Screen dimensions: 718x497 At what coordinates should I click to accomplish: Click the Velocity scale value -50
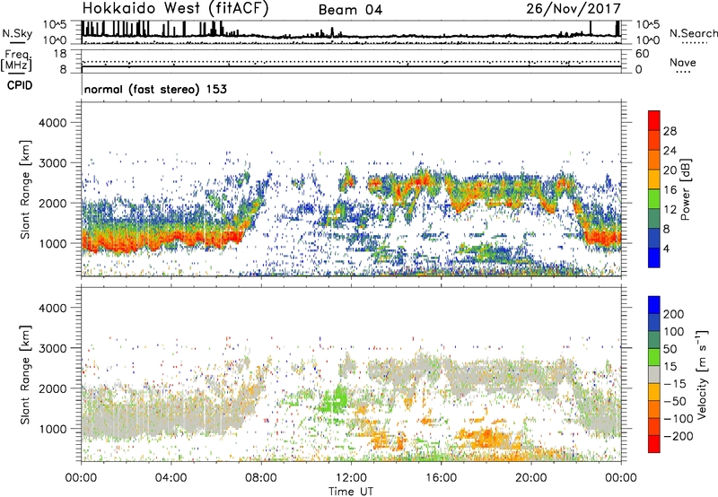tap(675, 401)
